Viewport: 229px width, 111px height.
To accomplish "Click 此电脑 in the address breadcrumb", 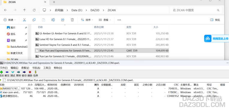I will [x=59, y=10].
